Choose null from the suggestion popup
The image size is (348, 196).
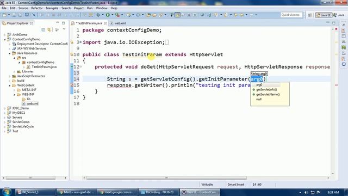(x=259, y=99)
